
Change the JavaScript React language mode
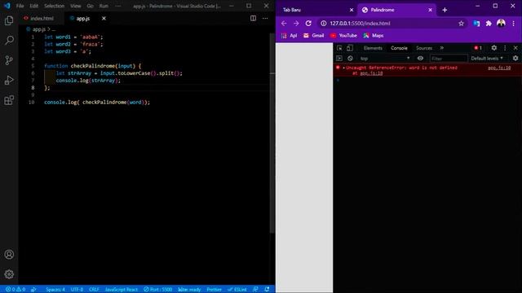[x=122, y=290]
